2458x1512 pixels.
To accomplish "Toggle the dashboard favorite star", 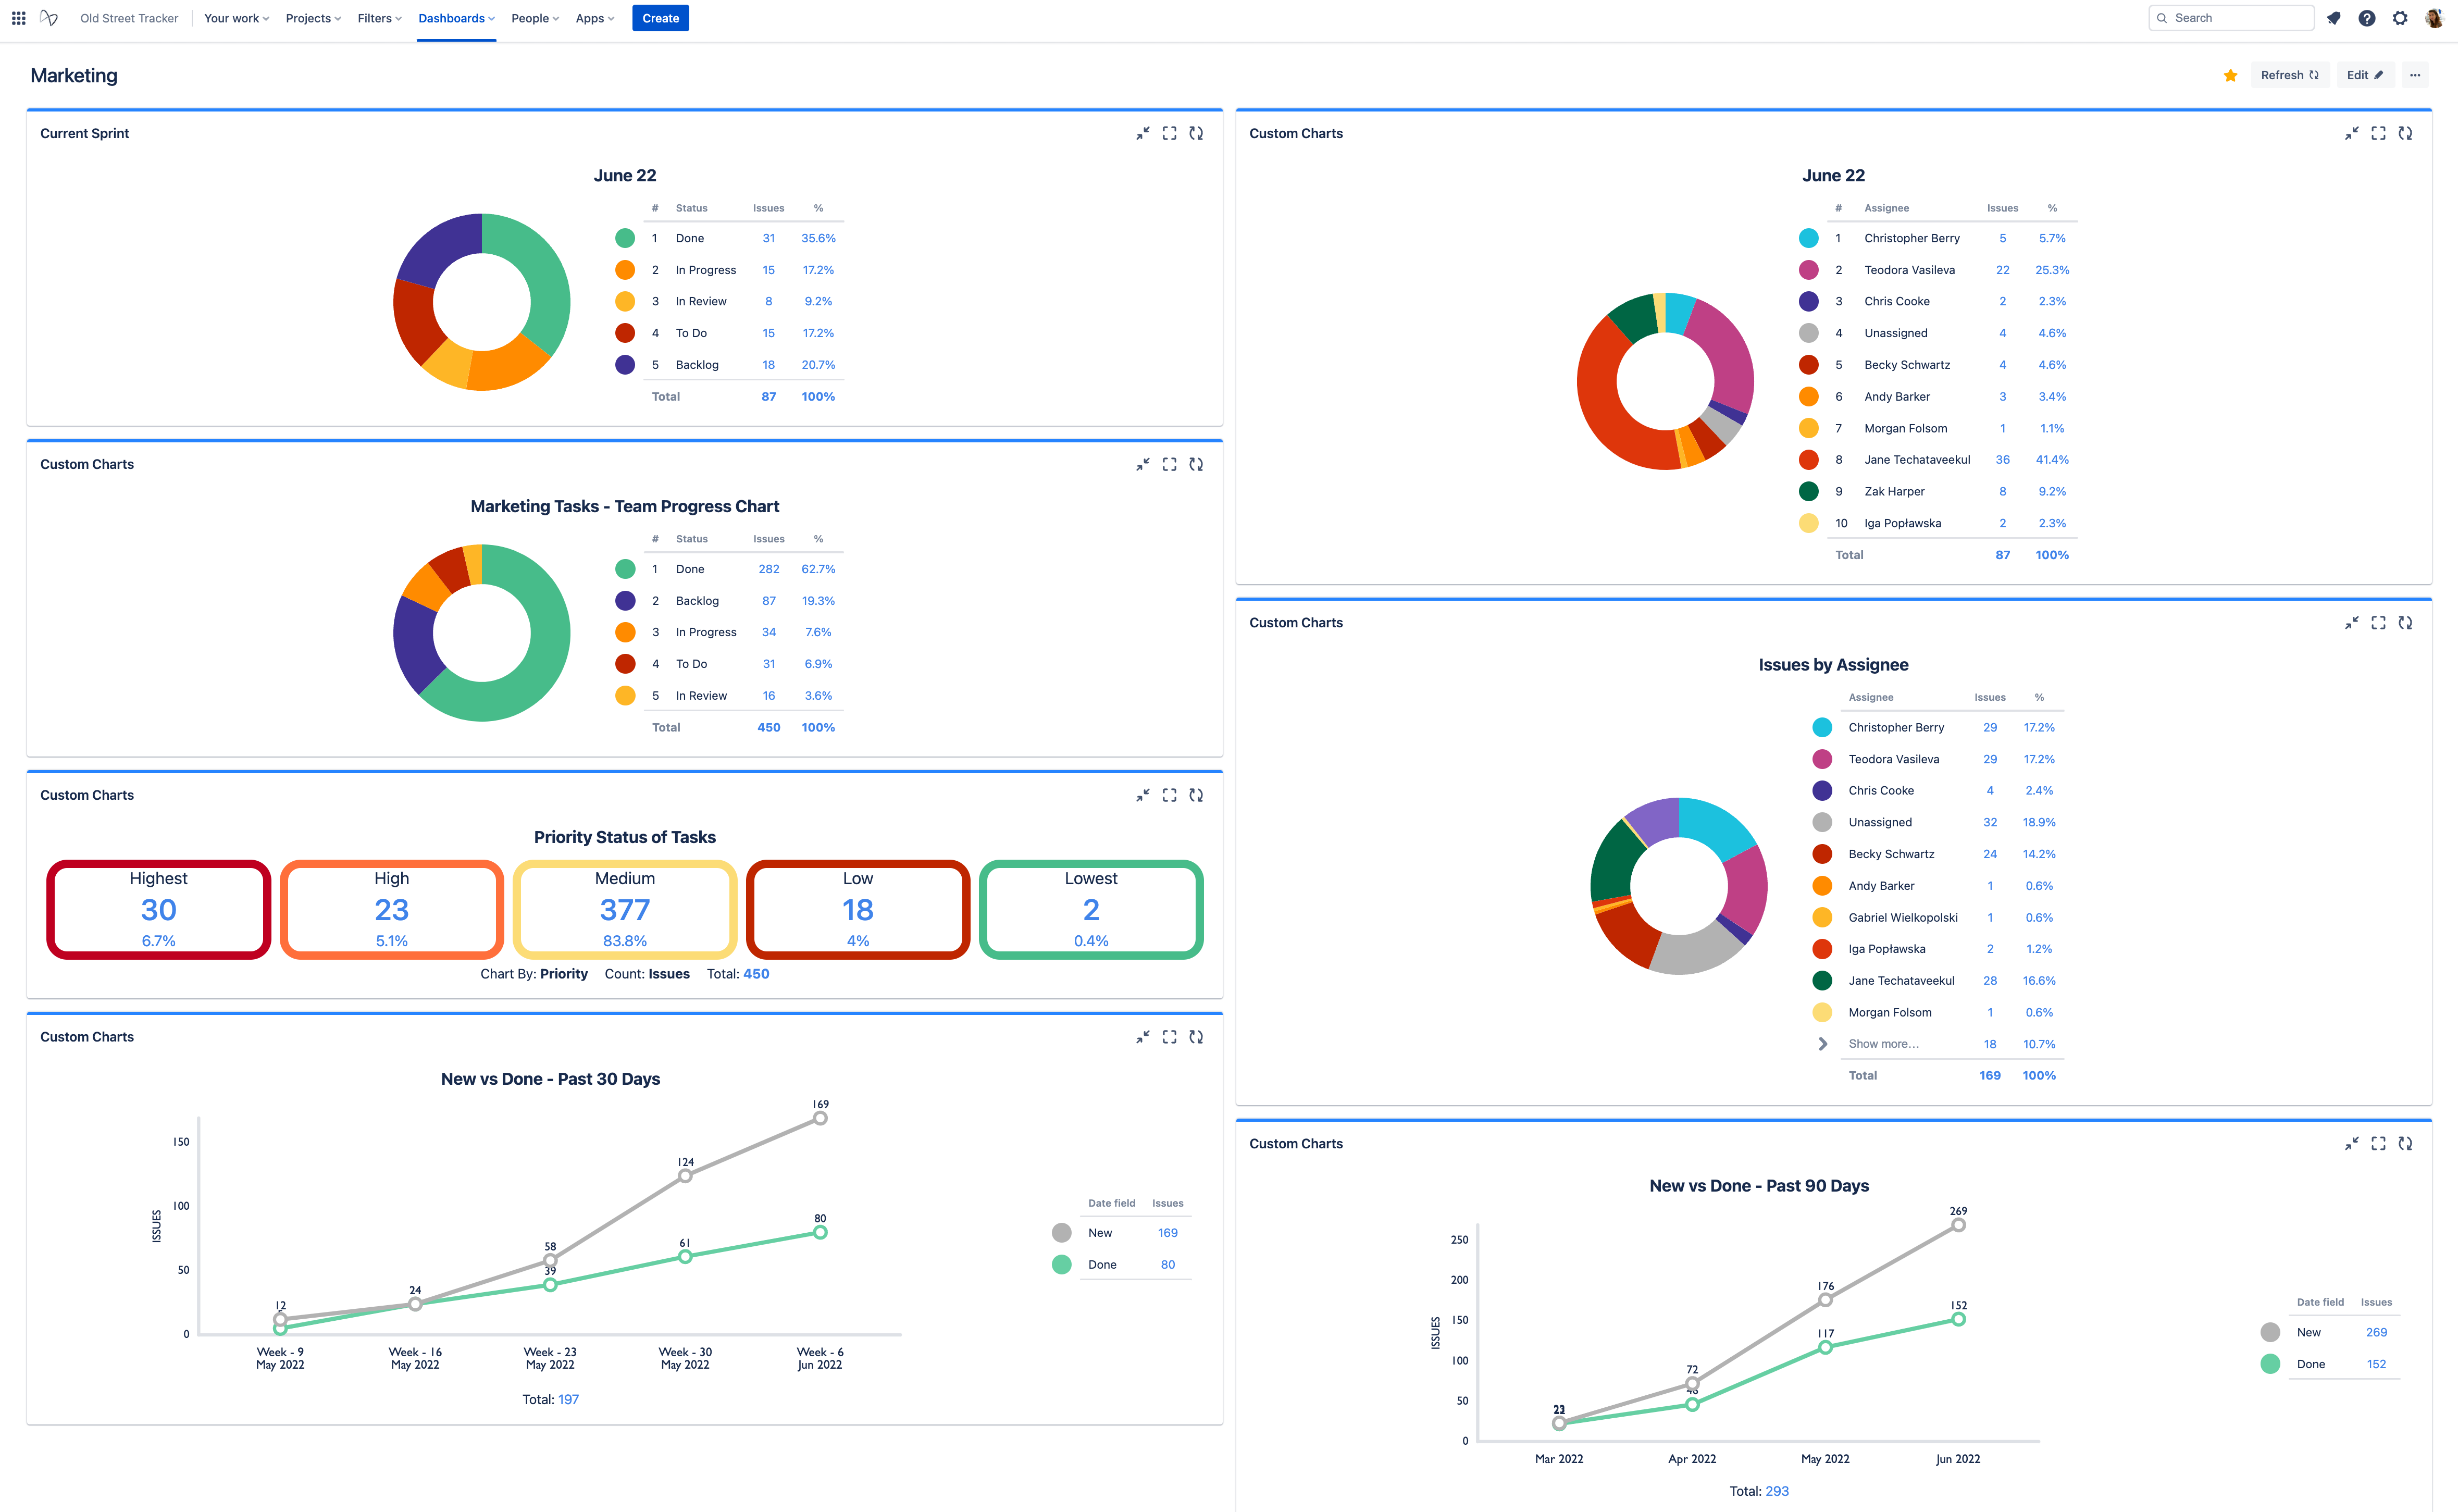I will (x=2230, y=75).
